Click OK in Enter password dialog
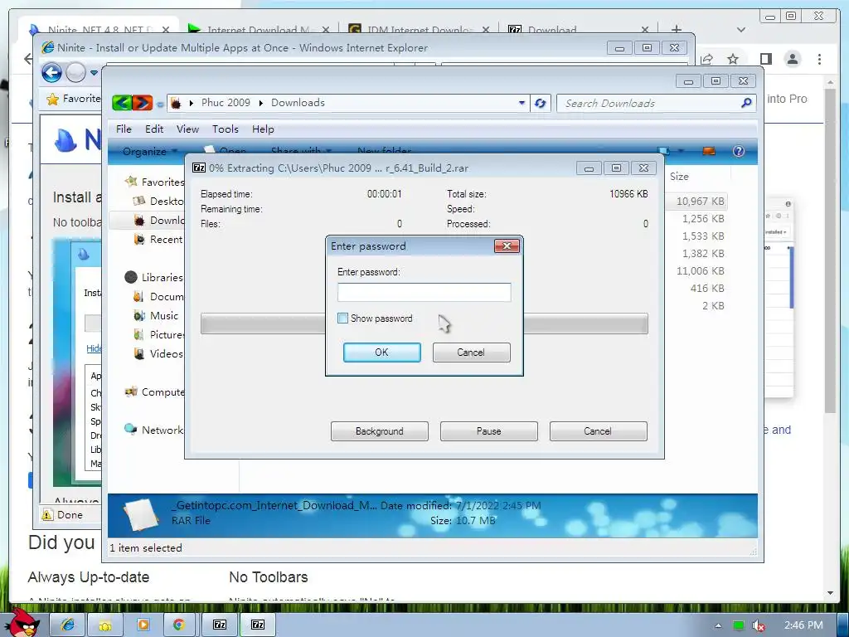The width and height of the screenshot is (849, 637). click(381, 352)
